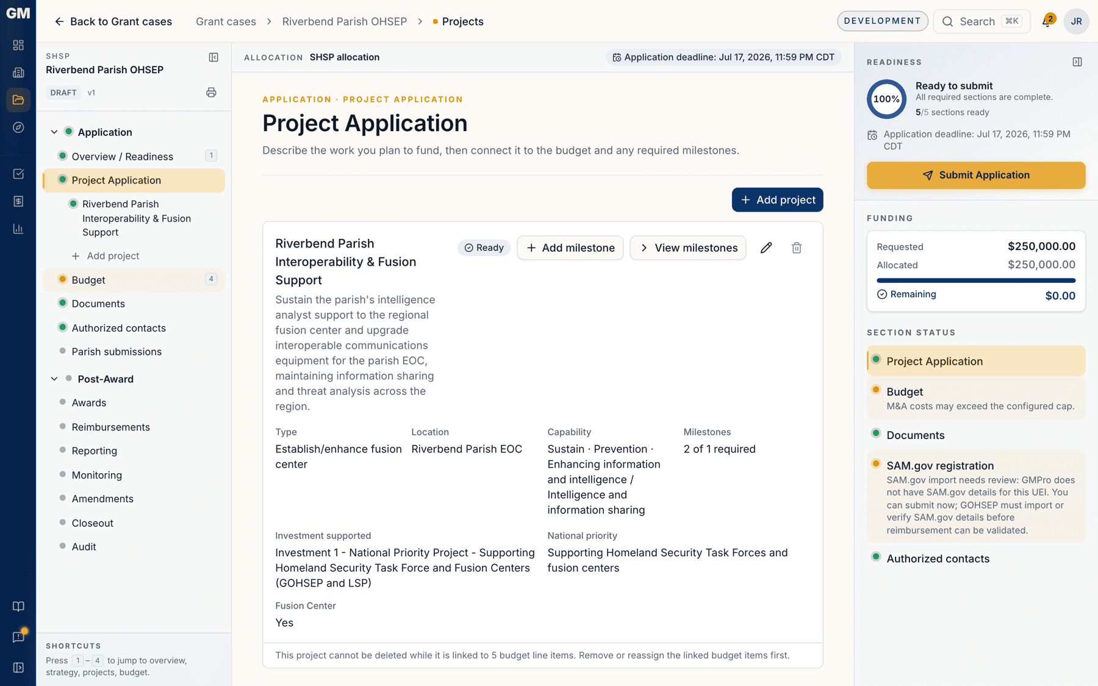The width and height of the screenshot is (1098, 686).
Task: Click the Remaining check circle icon
Action: coord(882,295)
